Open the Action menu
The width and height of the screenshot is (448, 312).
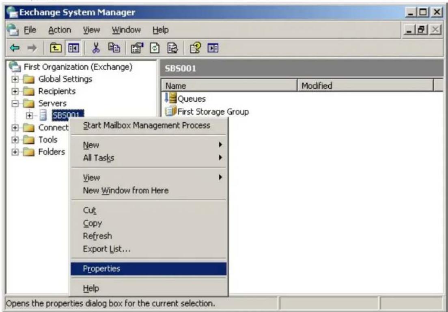point(59,30)
